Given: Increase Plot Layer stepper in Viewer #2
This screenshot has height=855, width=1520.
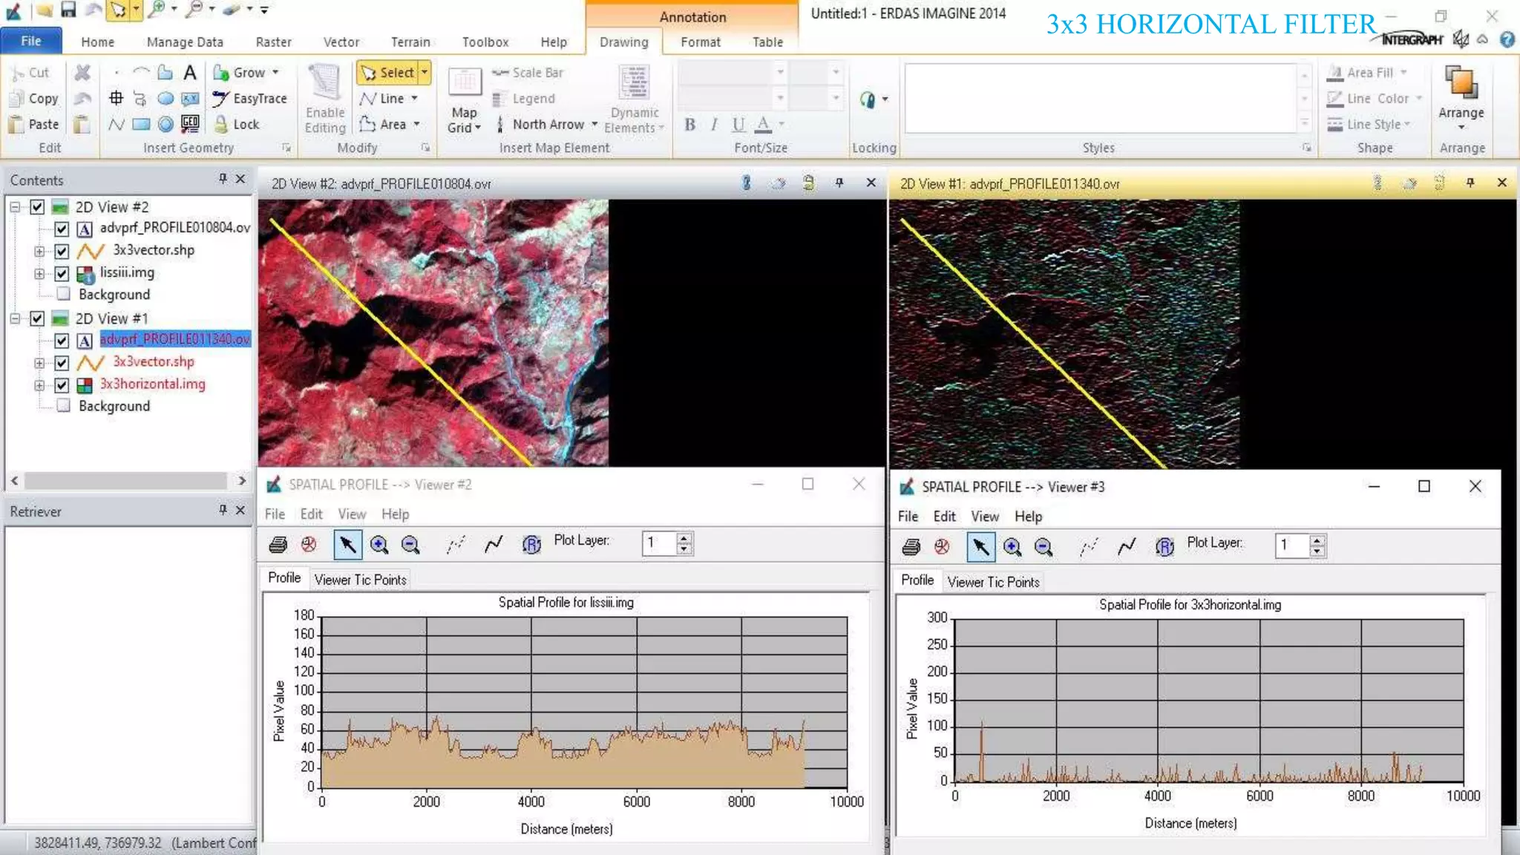Looking at the screenshot, I should pos(684,537).
